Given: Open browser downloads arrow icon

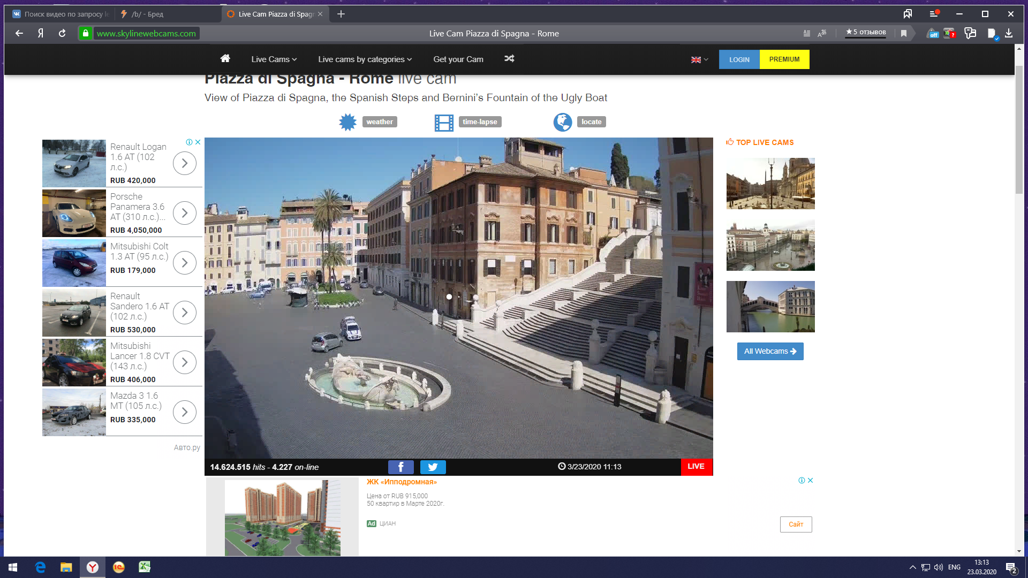Looking at the screenshot, I should [1009, 33].
